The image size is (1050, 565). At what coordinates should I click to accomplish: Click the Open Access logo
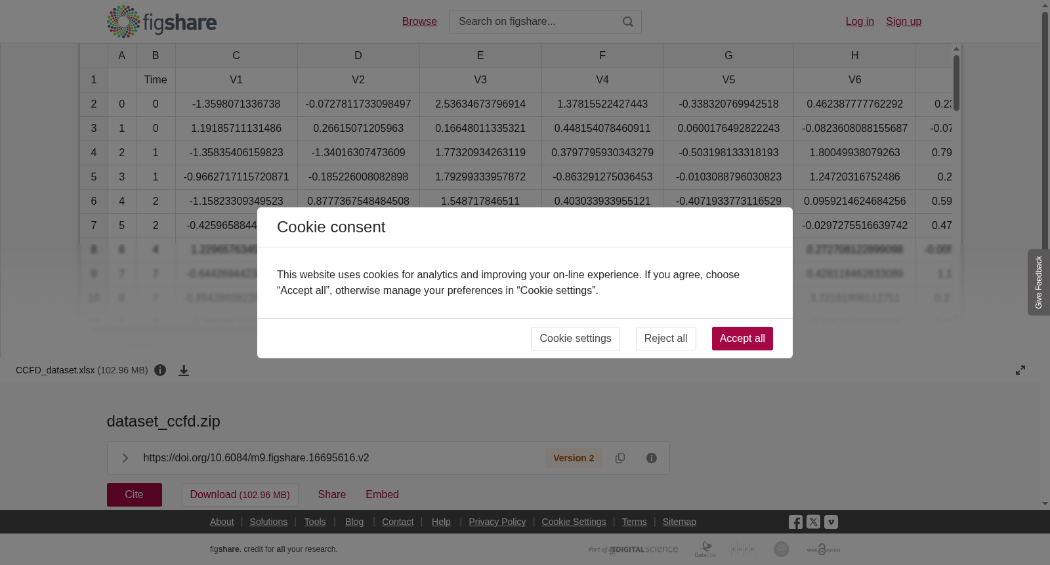tap(824, 549)
